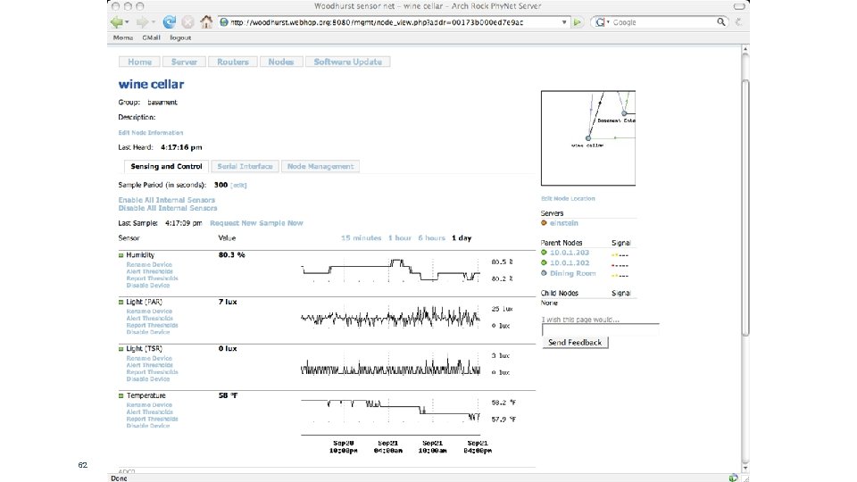Click the search magnifier in Google box
This screenshot has height=482, width=857.
point(721,21)
